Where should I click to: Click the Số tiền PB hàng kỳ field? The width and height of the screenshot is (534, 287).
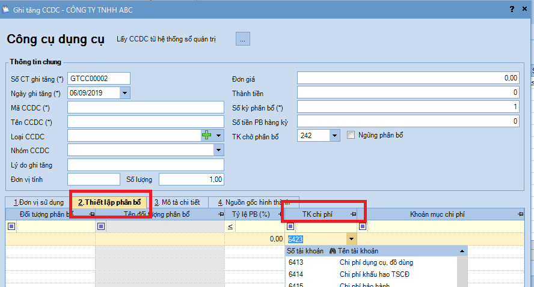(408, 121)
